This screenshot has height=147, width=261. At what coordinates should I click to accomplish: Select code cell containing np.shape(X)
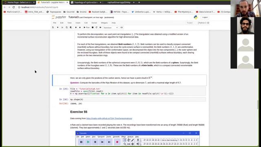point(137,100)
